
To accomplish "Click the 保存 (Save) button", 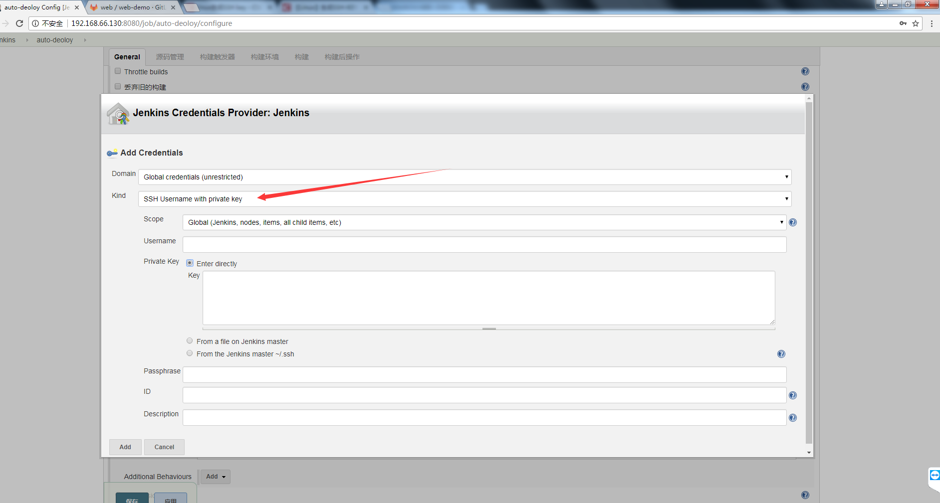I will pyautogui.click(x=132, y=498).
